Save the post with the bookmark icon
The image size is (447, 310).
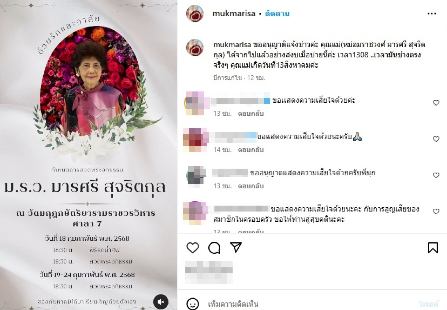pyautogui.click(x=433, y=248)
